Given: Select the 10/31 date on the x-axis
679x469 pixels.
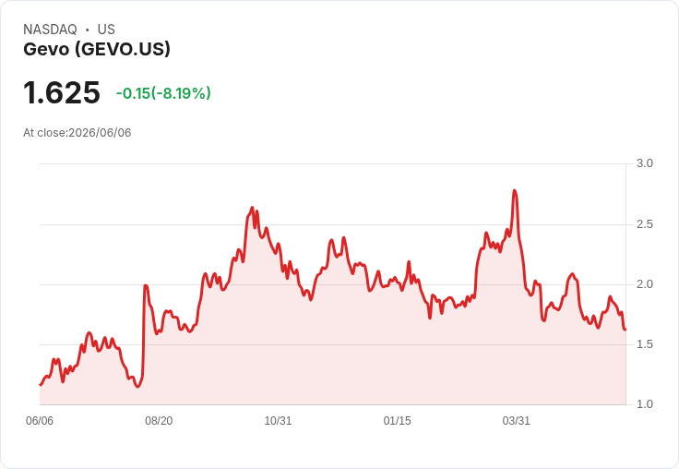Looking at the screenshot, I should click(278, 421).
